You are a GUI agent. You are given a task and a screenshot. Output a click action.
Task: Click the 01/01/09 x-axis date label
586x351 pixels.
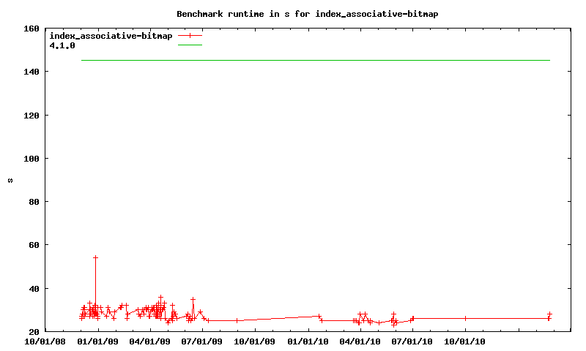click(x=98, y=340)
